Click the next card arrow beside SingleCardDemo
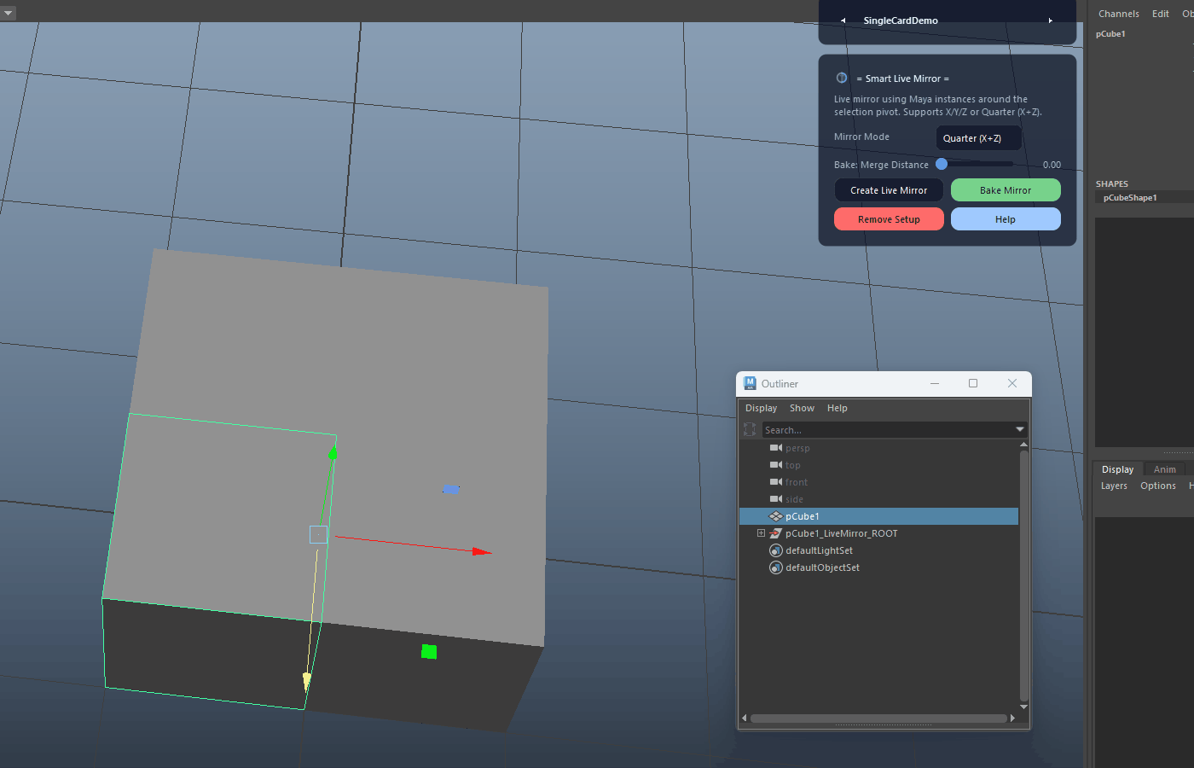The height and width of the screenshot is (768, 1194). pos(1050,20)
